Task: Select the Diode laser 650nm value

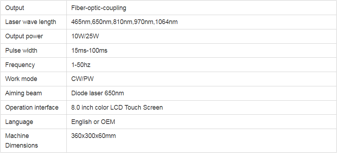Action: pyautogui.click(x=98, y=93)
